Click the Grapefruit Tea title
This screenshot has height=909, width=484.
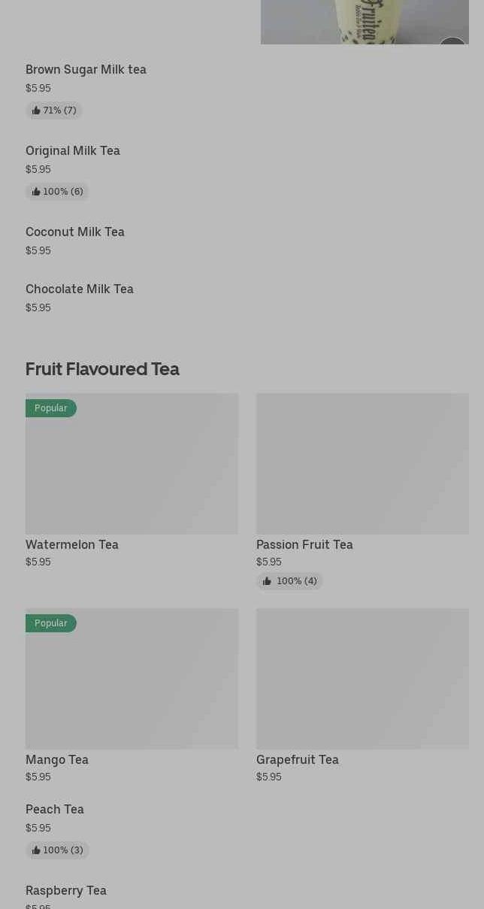[x=298, y=760]
